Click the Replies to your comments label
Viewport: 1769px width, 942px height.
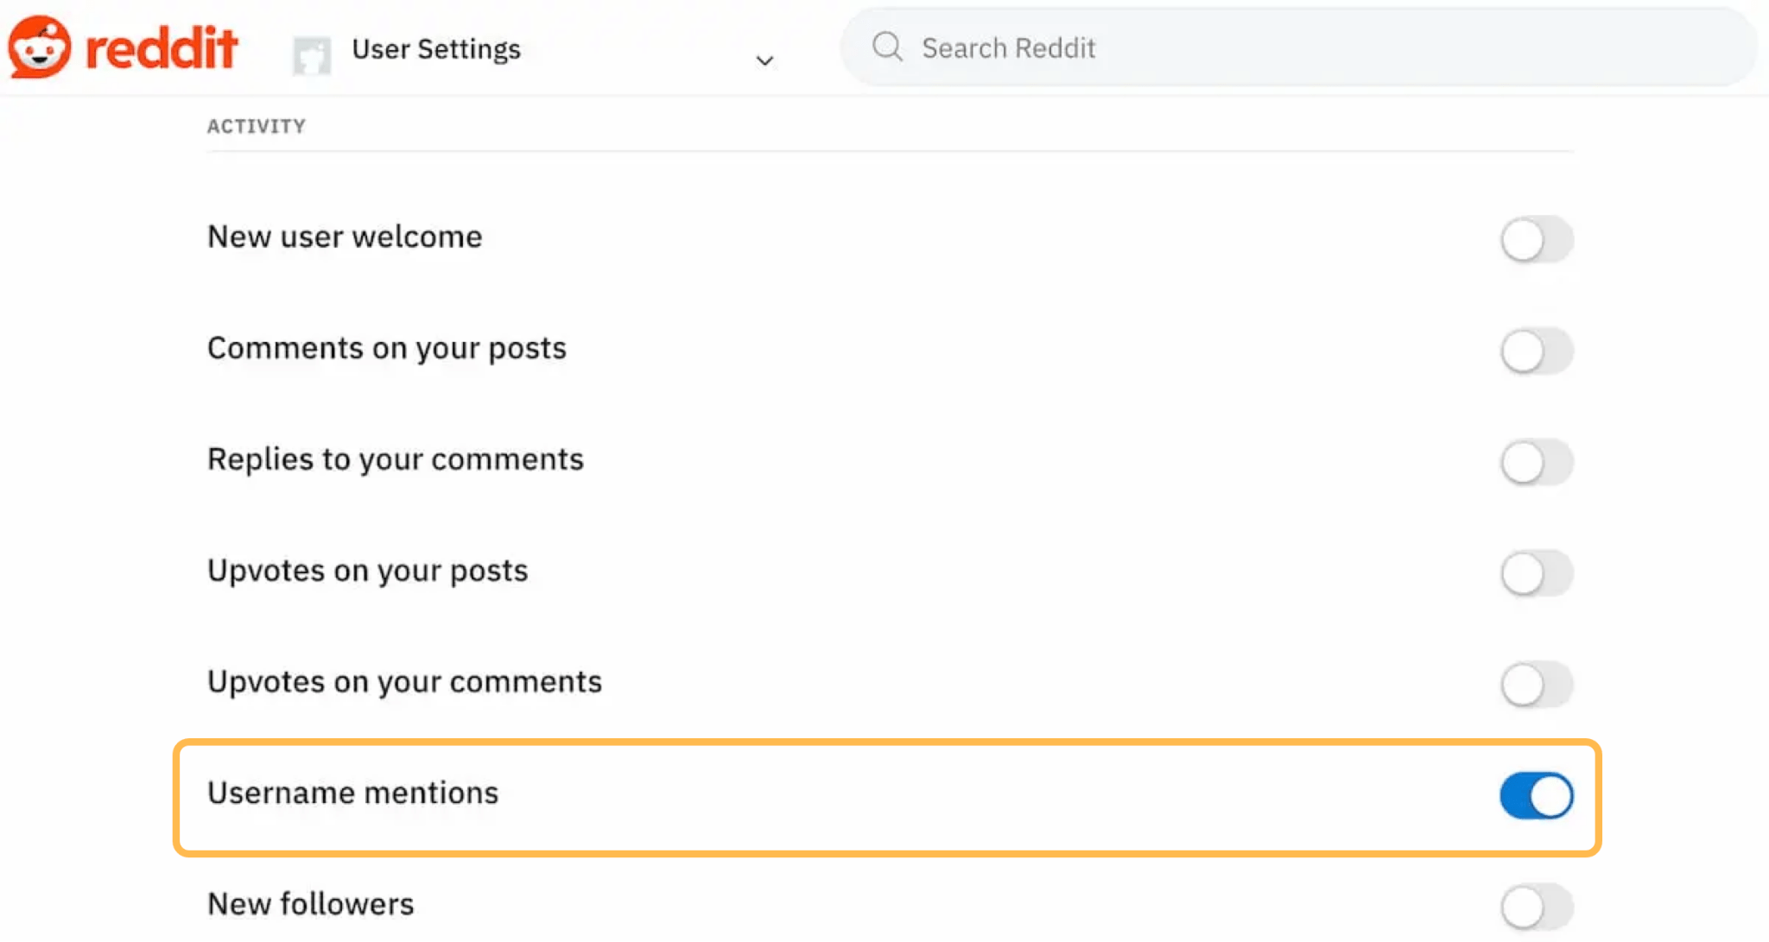tap(395, 459)
